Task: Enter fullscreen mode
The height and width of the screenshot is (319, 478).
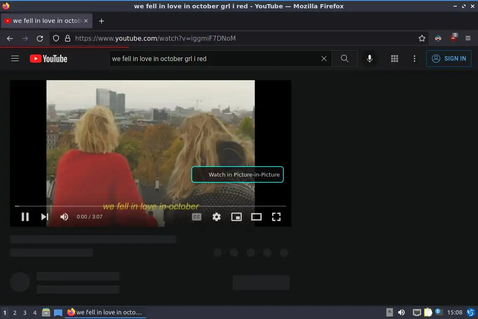Action: pos(276,217)
